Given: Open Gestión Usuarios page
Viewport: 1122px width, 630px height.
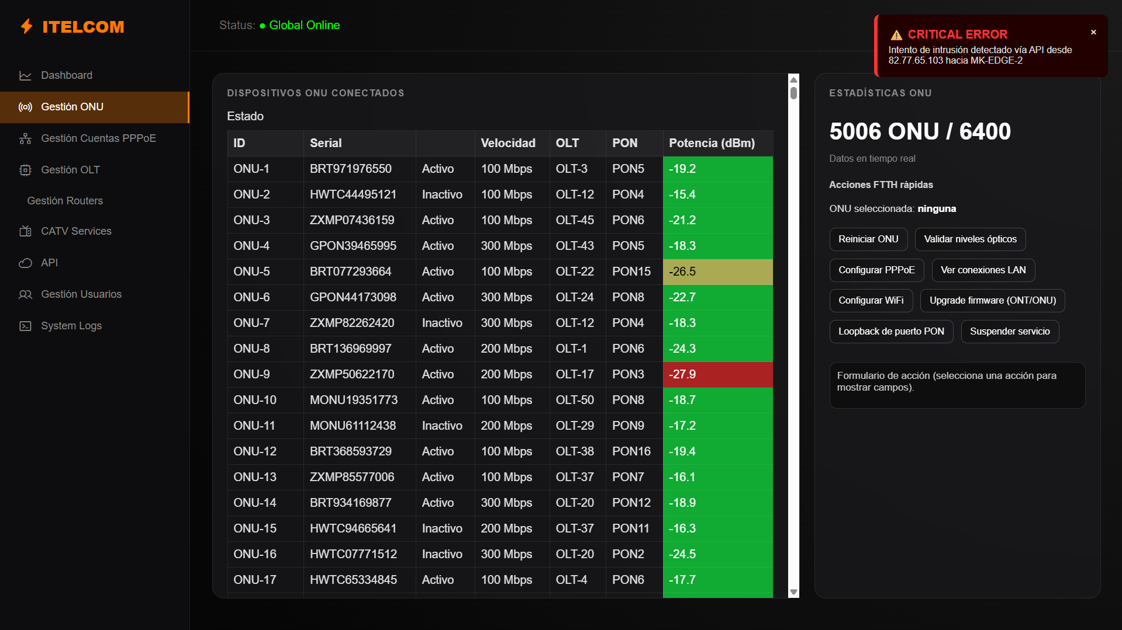Looking at the screenshot, I should pos(95,294).
